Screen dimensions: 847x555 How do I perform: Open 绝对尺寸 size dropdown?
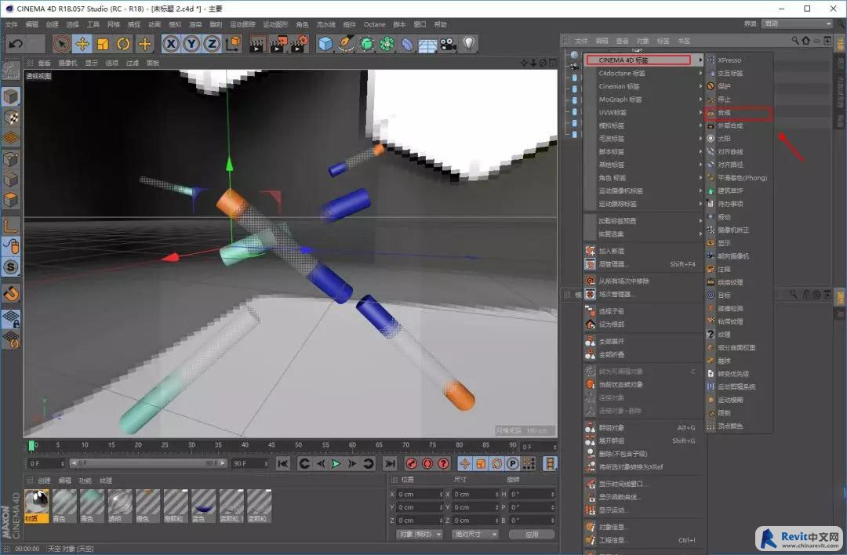click(x=474, y=535)
